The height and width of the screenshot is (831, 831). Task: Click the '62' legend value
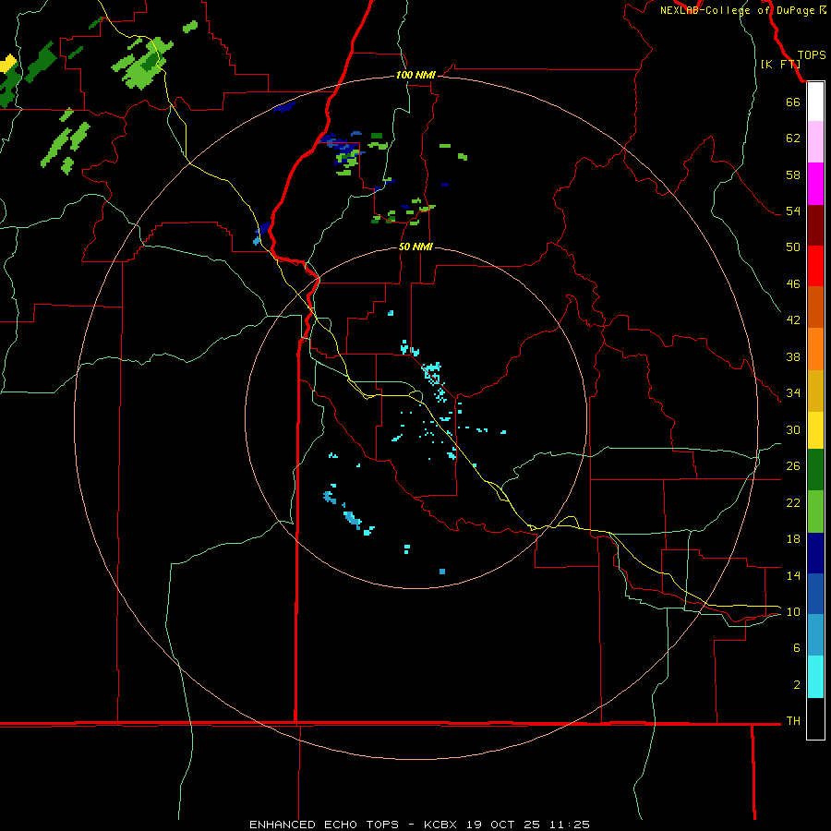793,138
